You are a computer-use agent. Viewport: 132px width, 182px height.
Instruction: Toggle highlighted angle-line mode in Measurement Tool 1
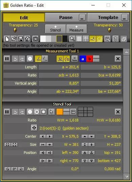(38, 59)
